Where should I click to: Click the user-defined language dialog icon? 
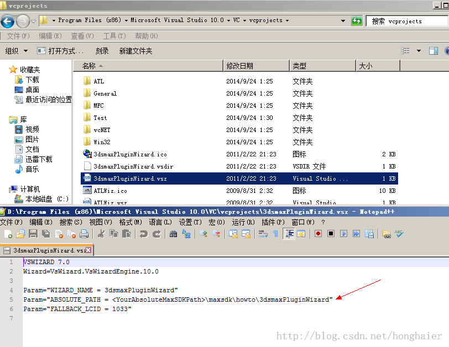(301, 234)
